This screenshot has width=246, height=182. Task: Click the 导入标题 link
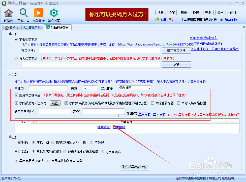click(159, 115)
